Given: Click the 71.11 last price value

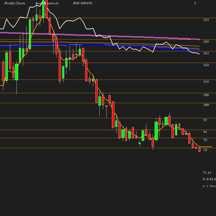Looking at the screenshot, I should point(207,173).
